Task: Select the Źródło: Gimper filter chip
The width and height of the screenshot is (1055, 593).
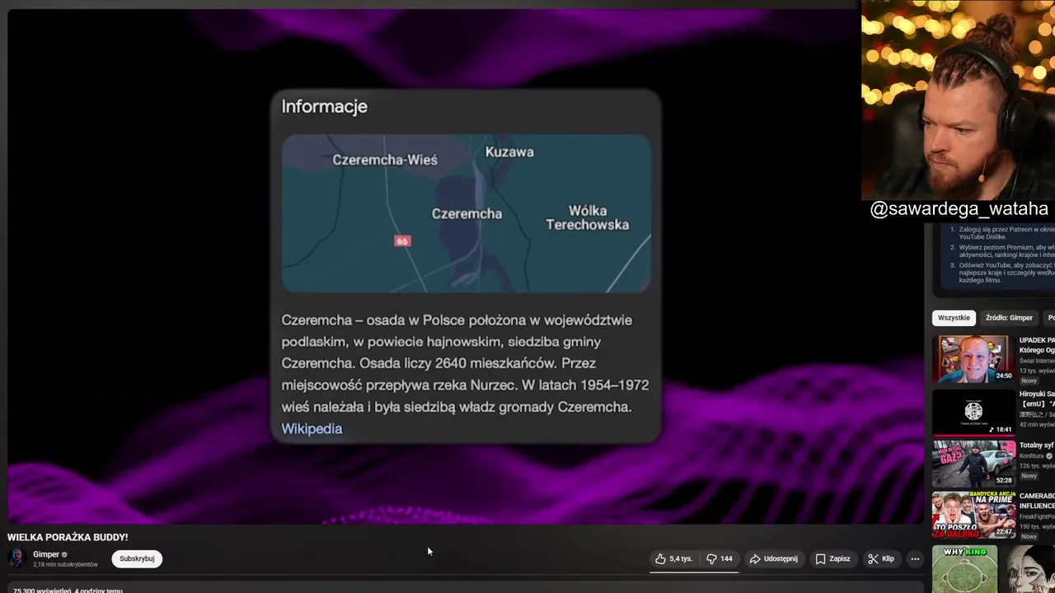Action: 1009,318
